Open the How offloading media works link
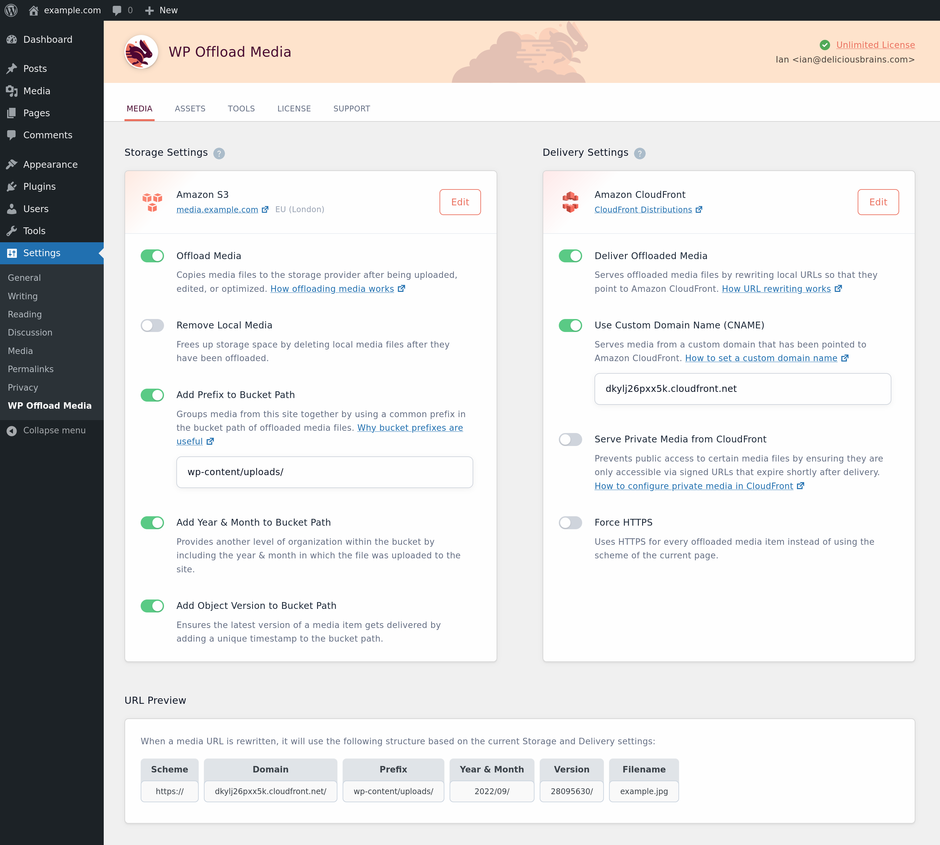 332,288
